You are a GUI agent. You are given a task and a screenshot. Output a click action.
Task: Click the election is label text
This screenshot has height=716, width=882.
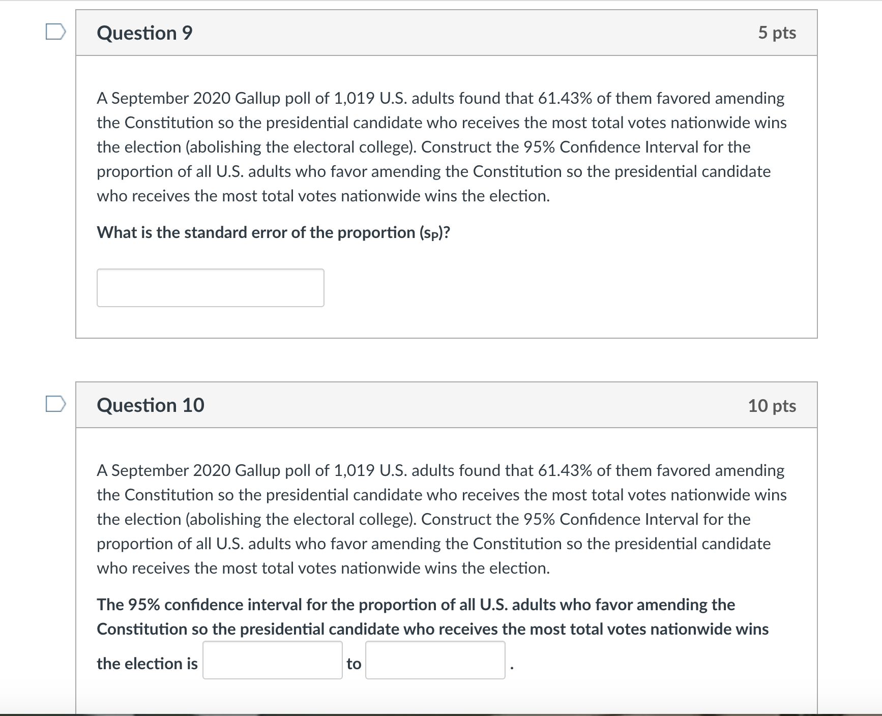pyautogui.click(x=146, y=663)
